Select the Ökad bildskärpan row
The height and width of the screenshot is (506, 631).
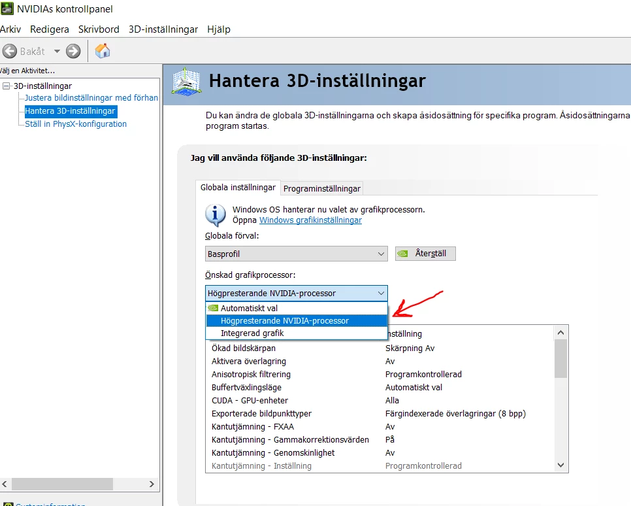380,348
